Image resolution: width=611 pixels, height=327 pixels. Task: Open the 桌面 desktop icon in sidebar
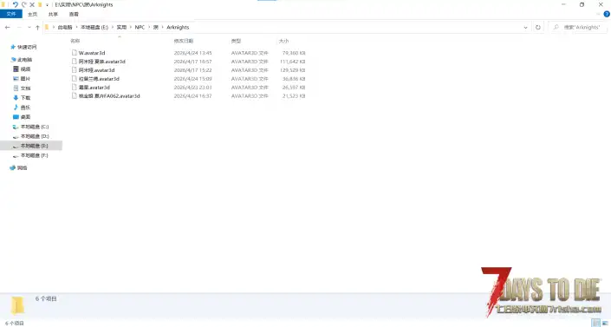click(x=16, y=117)
